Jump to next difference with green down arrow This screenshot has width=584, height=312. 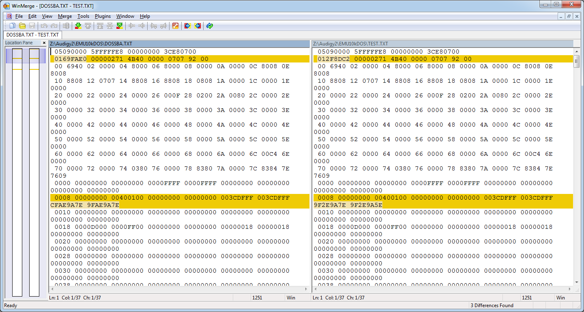[78, 26]
